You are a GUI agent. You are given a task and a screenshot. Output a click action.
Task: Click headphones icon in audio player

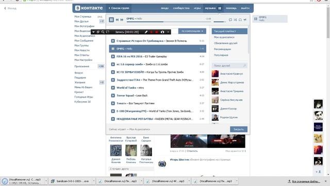click(240, 20)
